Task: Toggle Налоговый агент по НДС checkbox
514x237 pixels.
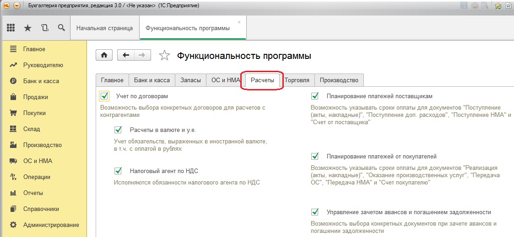Action: [x=118, y=171]
